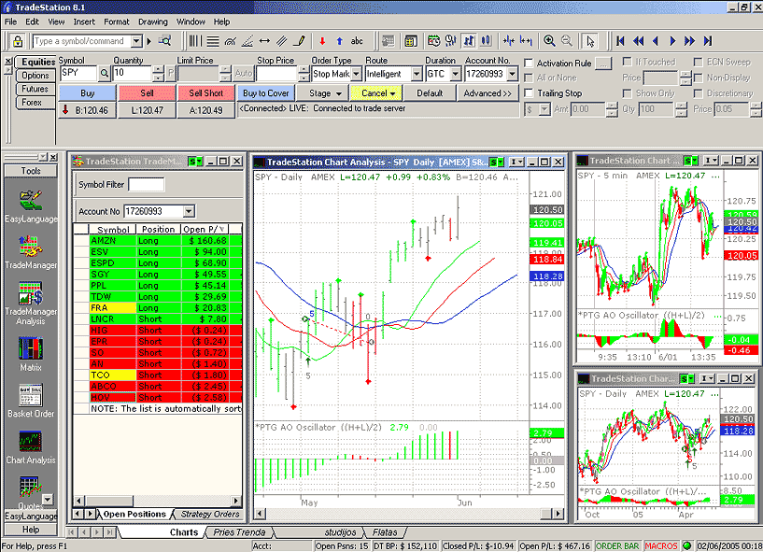The width and height of the screenshot is (763, 552).
Task: Step forward one bar arrow
Action: (673, 41)
